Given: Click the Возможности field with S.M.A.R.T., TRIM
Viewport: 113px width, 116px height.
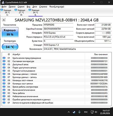Looking at the screenshot, I should click(77, 49).
